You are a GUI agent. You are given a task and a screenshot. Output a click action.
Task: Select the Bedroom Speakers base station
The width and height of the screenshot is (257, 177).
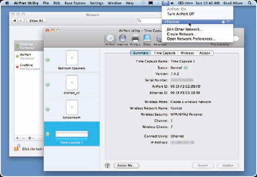72,60
